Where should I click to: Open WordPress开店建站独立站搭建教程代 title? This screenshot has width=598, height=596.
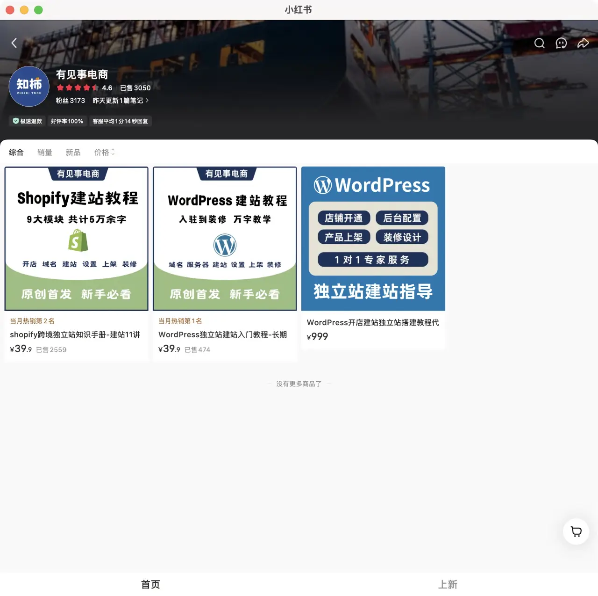pos(373,322)
